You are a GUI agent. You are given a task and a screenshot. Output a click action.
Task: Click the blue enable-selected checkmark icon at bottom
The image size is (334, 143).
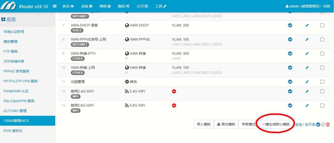(x=318, y=125)
